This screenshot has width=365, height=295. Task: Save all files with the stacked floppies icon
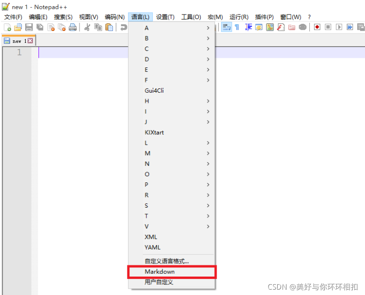click(40, 27)
